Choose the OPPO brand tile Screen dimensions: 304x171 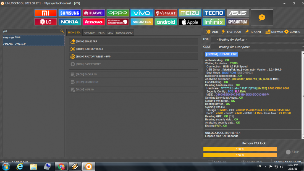pyautogui.click(x=118, y=13)
